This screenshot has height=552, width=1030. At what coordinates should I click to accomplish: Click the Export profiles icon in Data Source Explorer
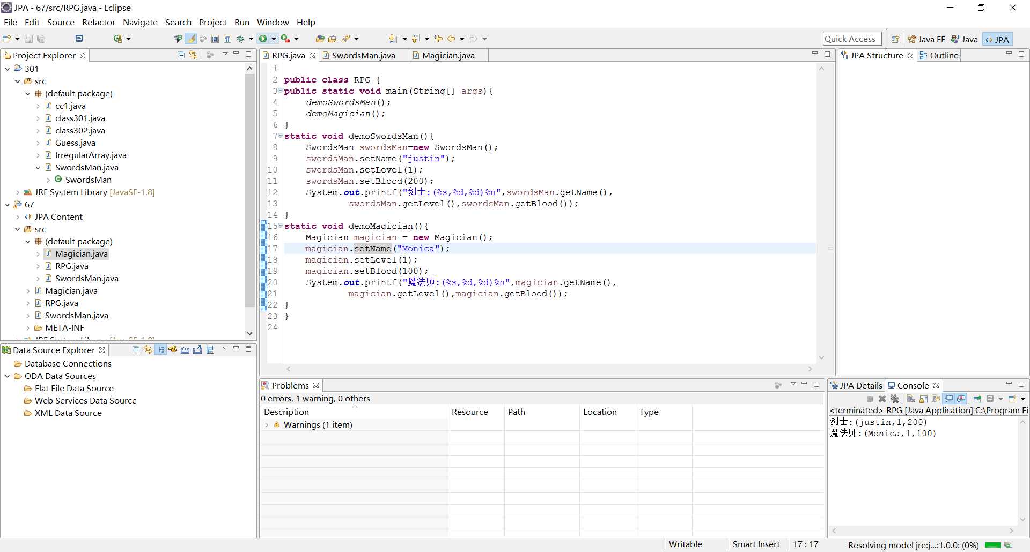(x=197, y=349)
